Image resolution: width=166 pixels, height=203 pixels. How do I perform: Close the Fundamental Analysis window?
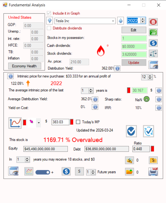coord(159,5)
